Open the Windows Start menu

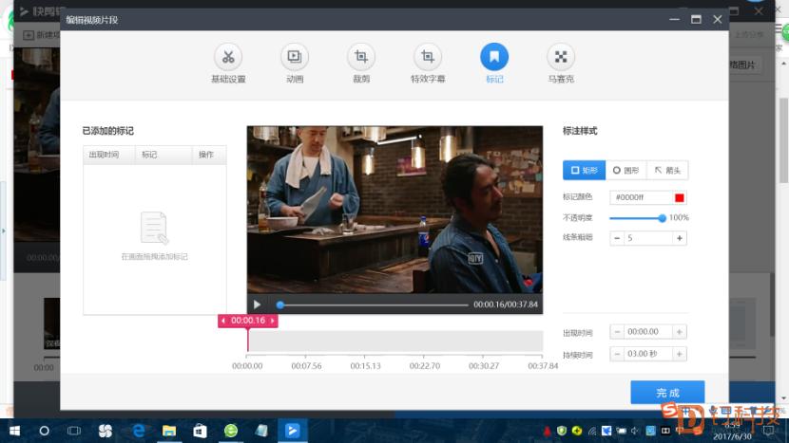[14, 431]
